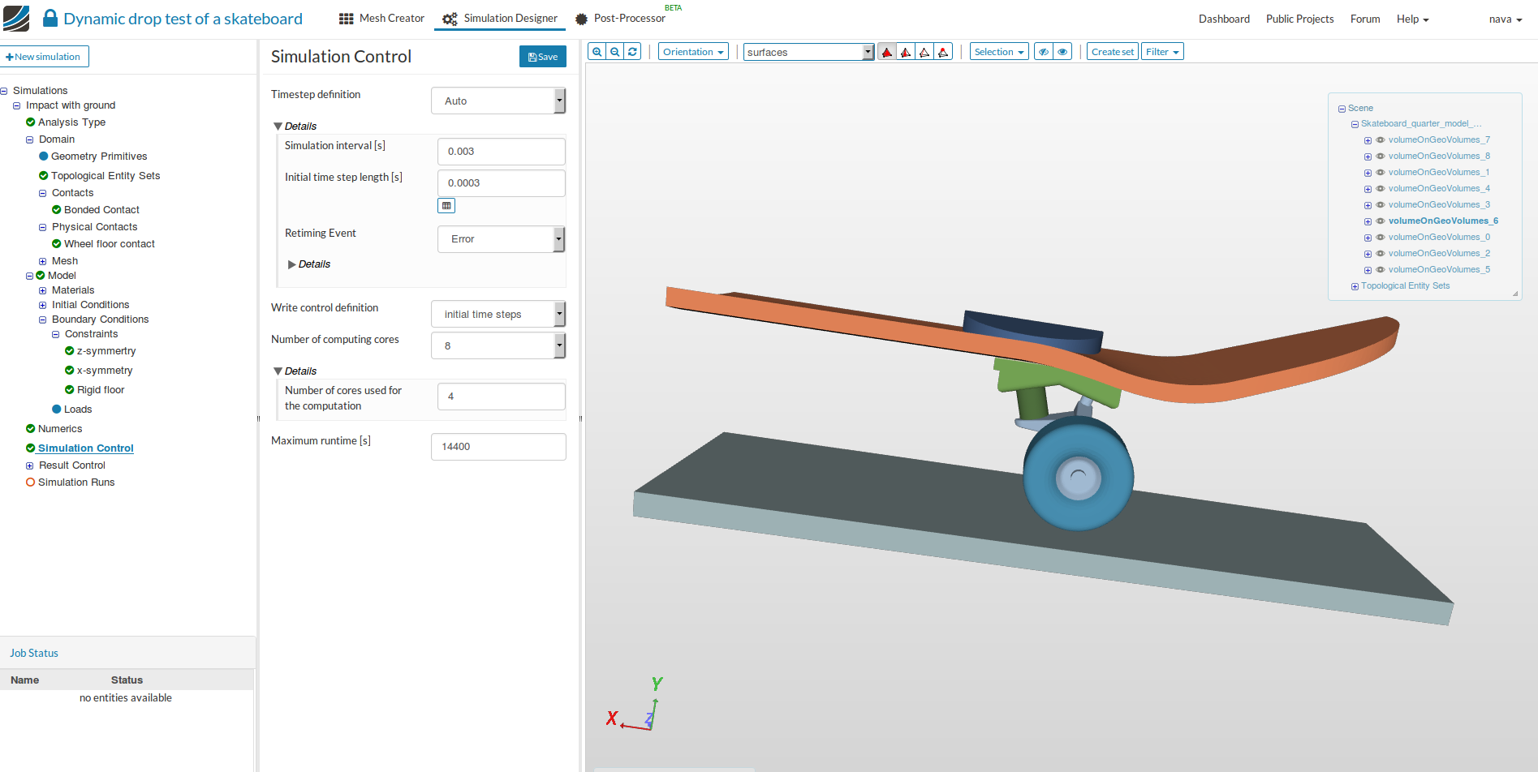Click the z-symmertry green check icon
This screenshot has width=1538, height=772.
click(x=70, y=351)
